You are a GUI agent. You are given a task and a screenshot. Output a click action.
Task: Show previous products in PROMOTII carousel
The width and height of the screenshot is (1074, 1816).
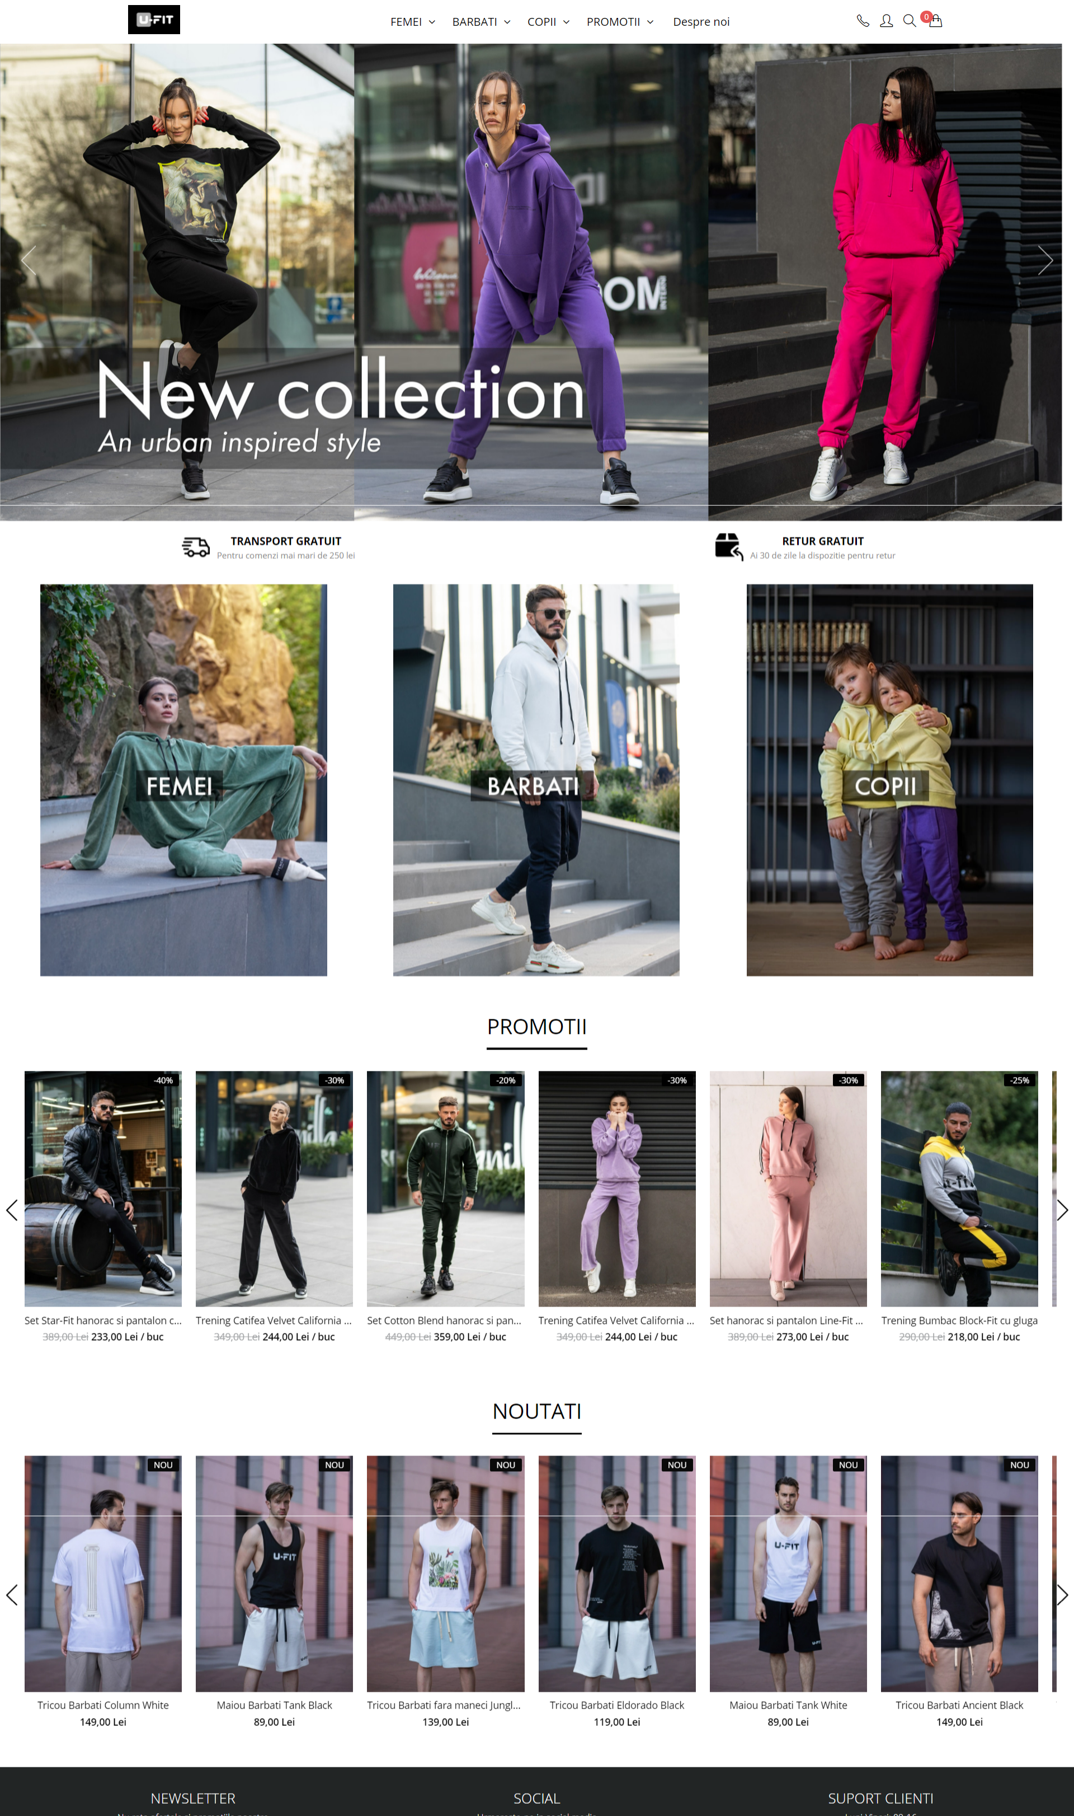(12, 1210)
